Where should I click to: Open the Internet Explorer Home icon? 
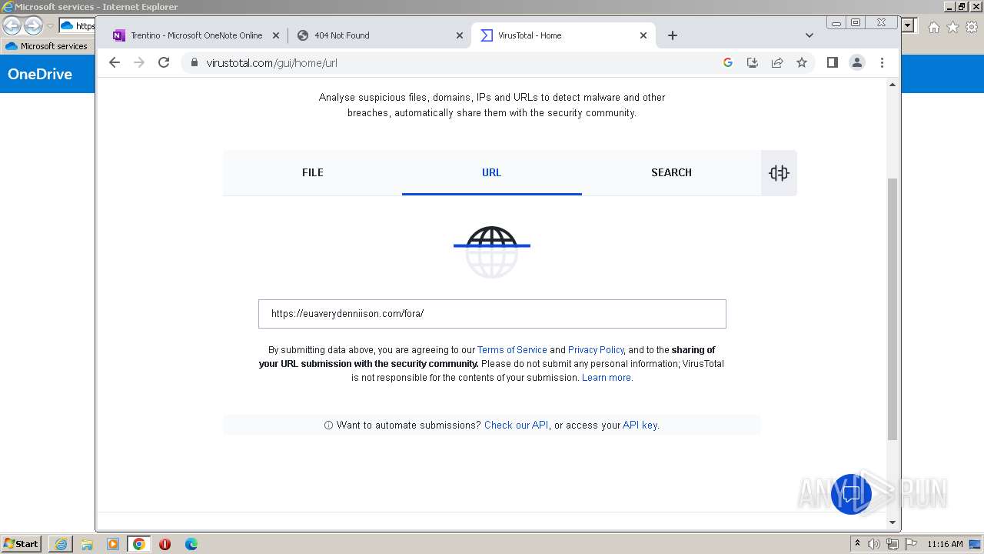coord(933,27)
